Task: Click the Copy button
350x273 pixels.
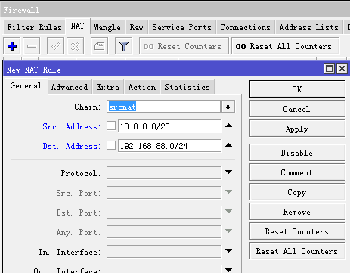Action: pyautogui.click(x=297, y=192)
